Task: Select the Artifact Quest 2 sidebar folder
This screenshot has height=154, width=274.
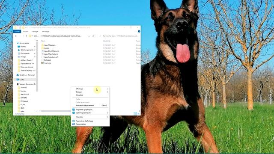Action: point(27,60)
